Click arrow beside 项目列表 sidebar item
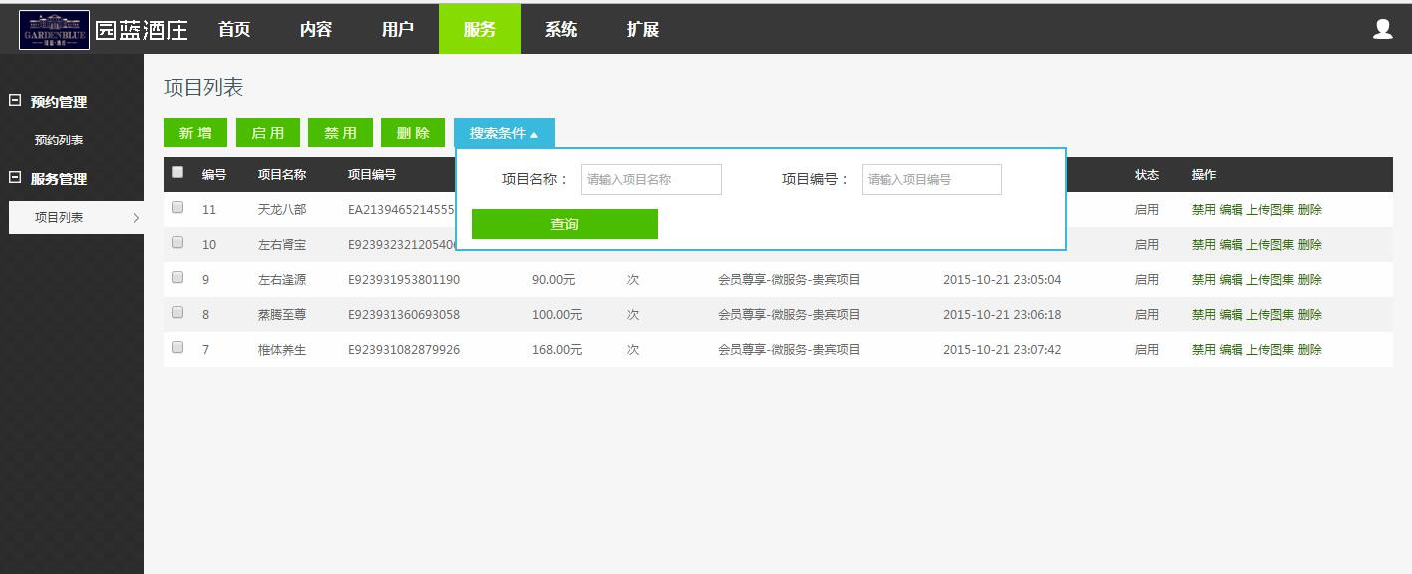The height and width of the screenshot is (574, 1412). pyautogui.click(x=136, y=218)
